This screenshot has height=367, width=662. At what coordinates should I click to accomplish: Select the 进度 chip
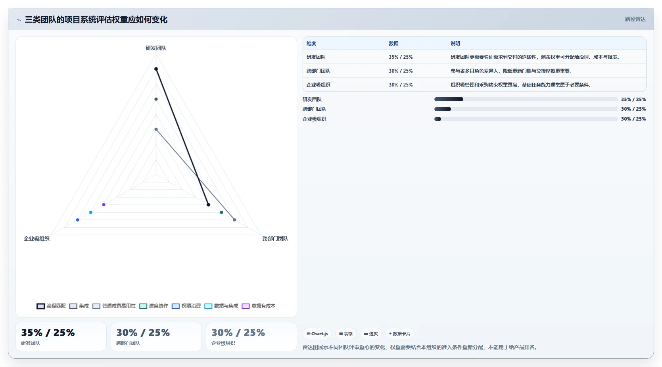371,334
